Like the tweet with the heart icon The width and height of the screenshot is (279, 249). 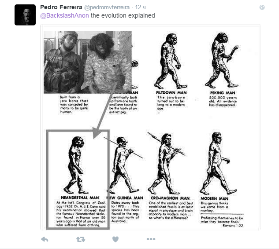115,239
